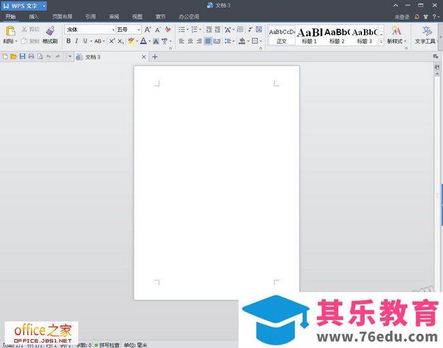Screen dimensions: 443x348
Task: Open the 页面布局 ribbon tab
Action: point(62,16)
